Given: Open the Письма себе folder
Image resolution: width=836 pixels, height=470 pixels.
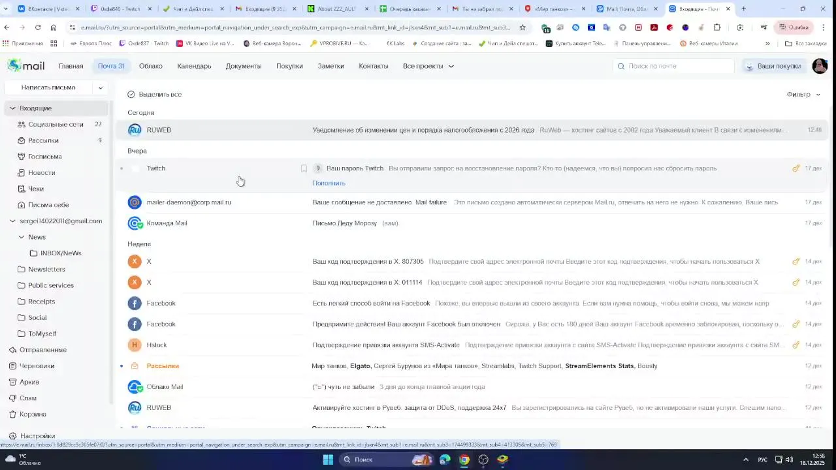Looking at the screenshot, I should pos(48,205).
